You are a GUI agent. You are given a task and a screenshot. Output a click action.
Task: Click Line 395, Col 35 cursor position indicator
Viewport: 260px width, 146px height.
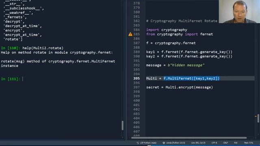[x=198, y=143]
